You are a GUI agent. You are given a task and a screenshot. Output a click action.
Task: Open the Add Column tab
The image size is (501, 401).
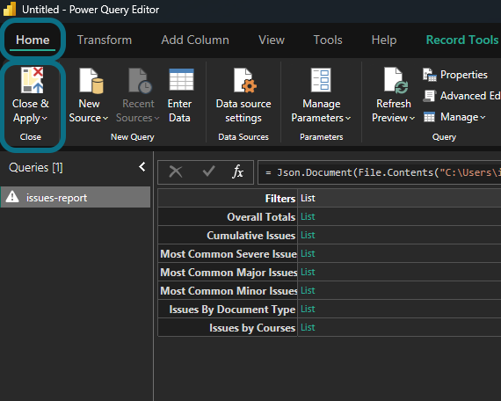point(195,40)
